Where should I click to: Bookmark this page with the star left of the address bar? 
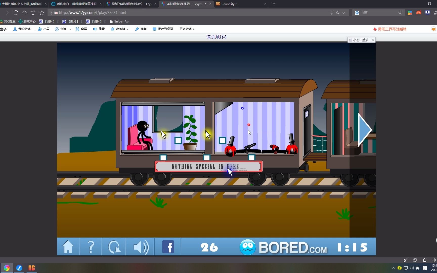42,13
